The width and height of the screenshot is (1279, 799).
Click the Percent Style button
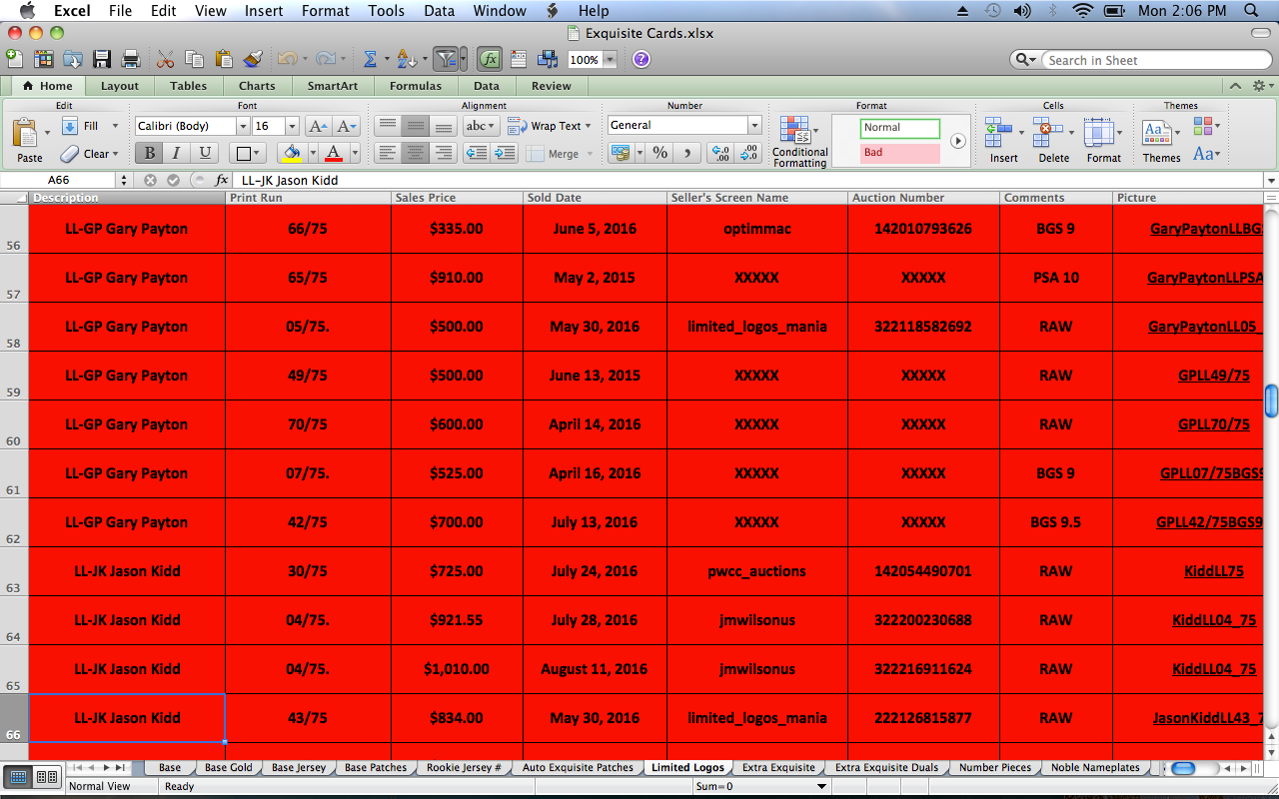coord(659,153)
